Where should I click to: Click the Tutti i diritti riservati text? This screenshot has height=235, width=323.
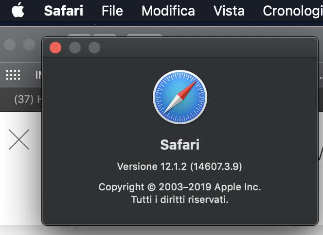tap(179, 199)
